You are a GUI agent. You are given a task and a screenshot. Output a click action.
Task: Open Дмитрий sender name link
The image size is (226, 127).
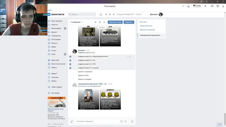tap(82, 50)
